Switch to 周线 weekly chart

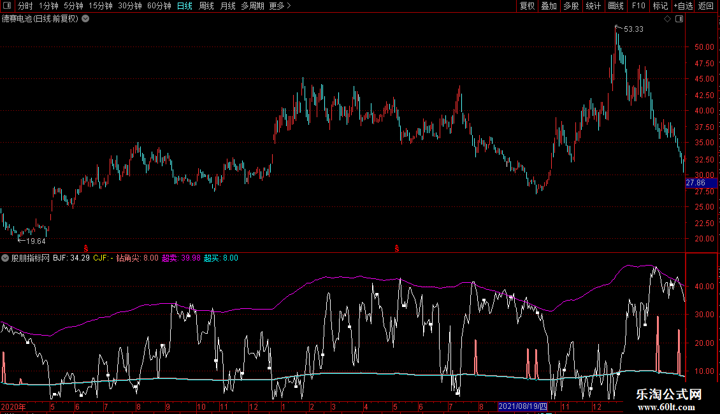[206, 6]
